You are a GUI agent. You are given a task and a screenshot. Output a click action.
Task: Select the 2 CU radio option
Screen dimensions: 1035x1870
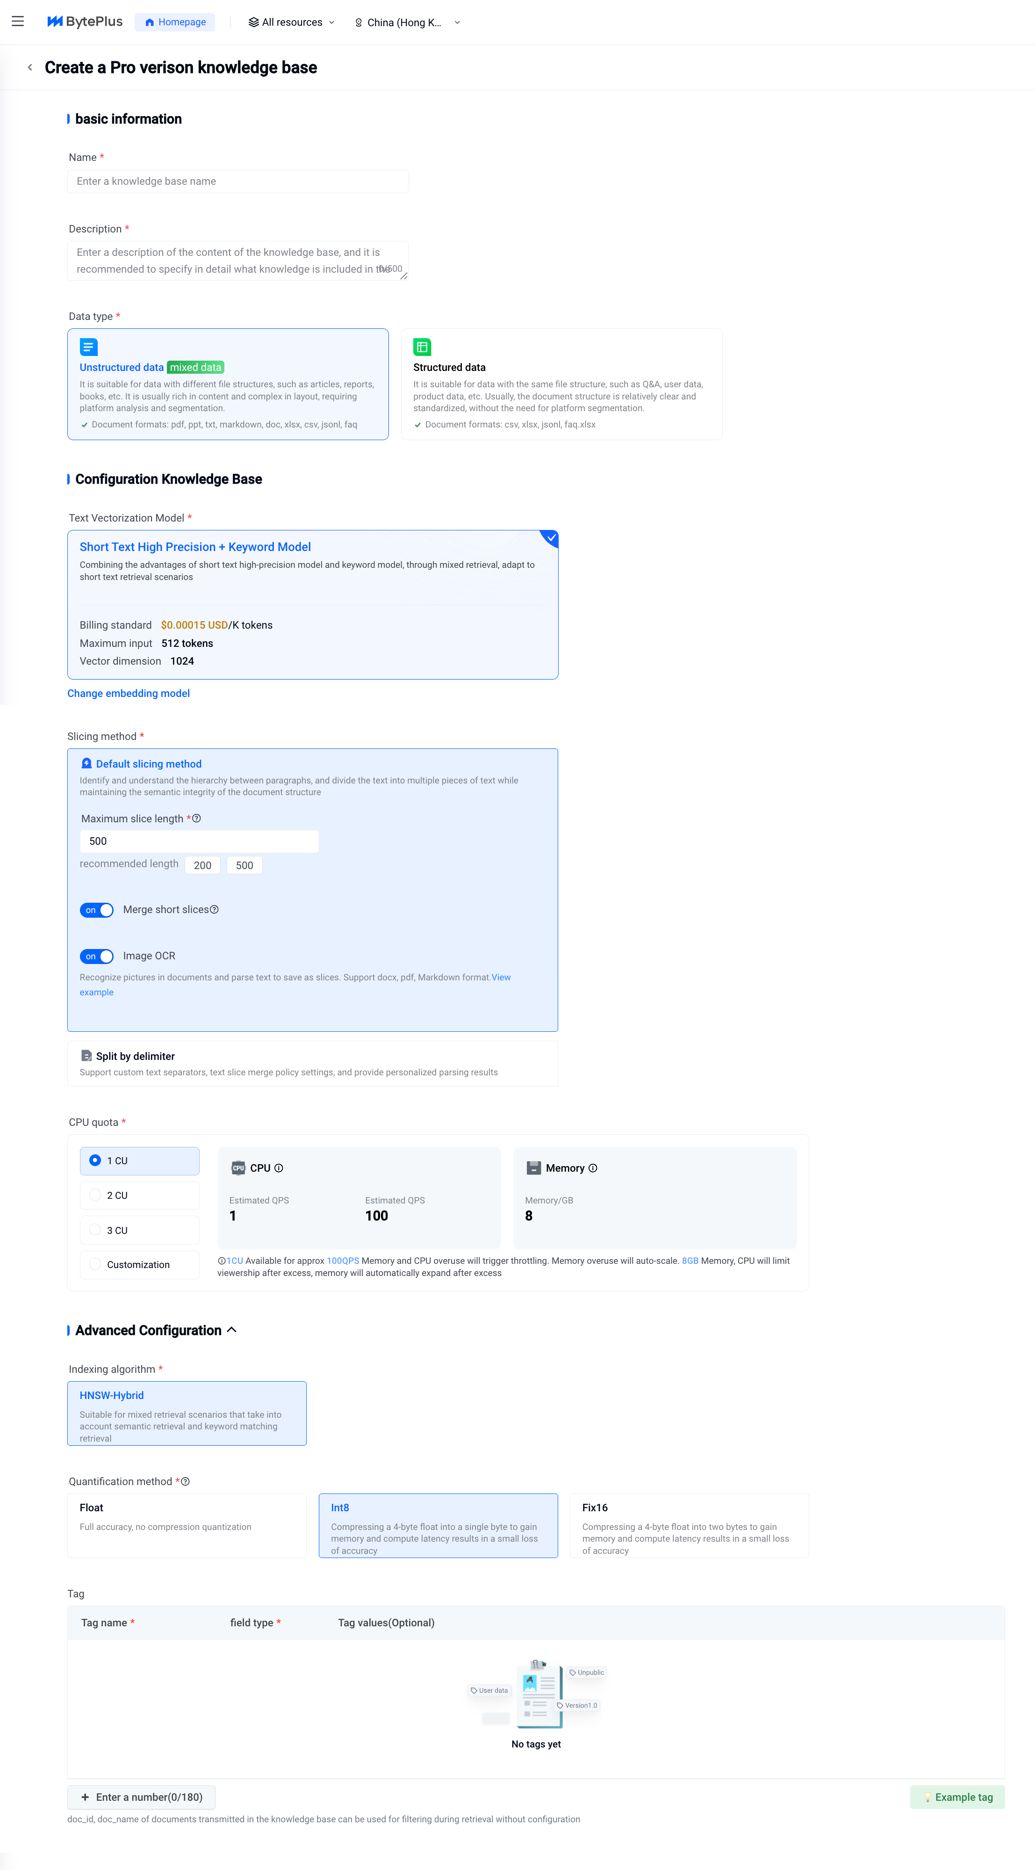[95, 1195]
